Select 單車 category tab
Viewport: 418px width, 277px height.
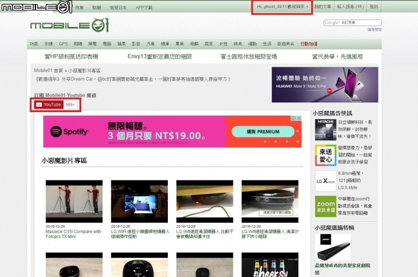pos(179,44)
